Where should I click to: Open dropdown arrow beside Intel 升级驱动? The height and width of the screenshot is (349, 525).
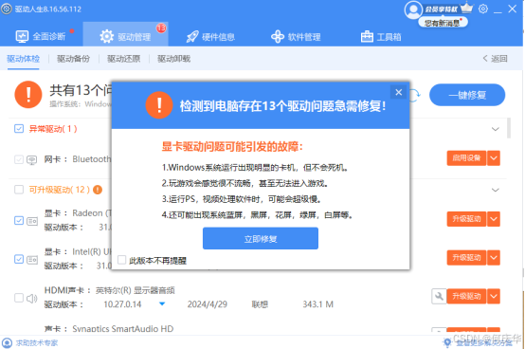494,258
